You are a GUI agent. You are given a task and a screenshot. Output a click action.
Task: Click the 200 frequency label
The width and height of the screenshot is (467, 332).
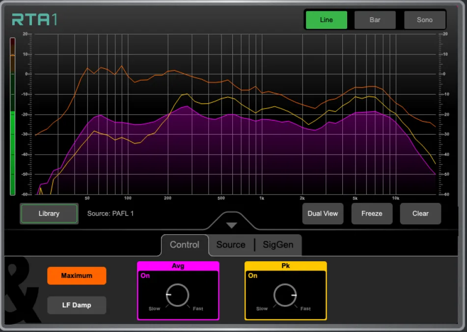click(167, 198)
